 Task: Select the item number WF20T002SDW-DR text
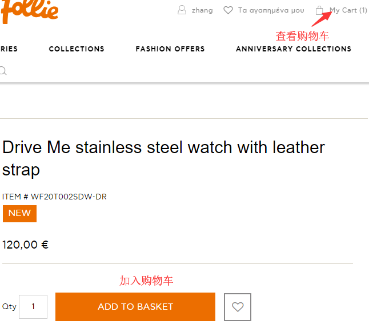pyautogui.click(x=54, y=197)
